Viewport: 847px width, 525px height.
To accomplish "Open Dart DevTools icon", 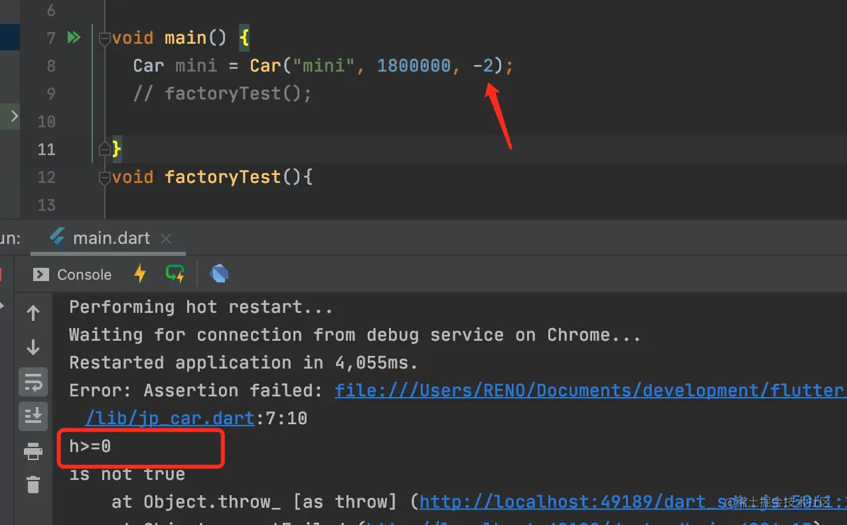I will pyautogui.click(x=219, y=274).
